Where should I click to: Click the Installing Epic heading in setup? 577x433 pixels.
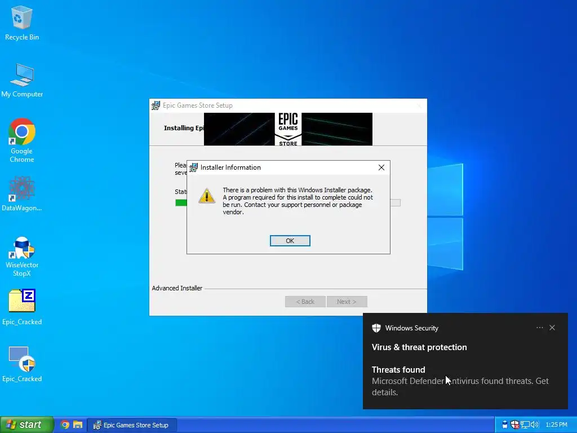click(184, 128)
